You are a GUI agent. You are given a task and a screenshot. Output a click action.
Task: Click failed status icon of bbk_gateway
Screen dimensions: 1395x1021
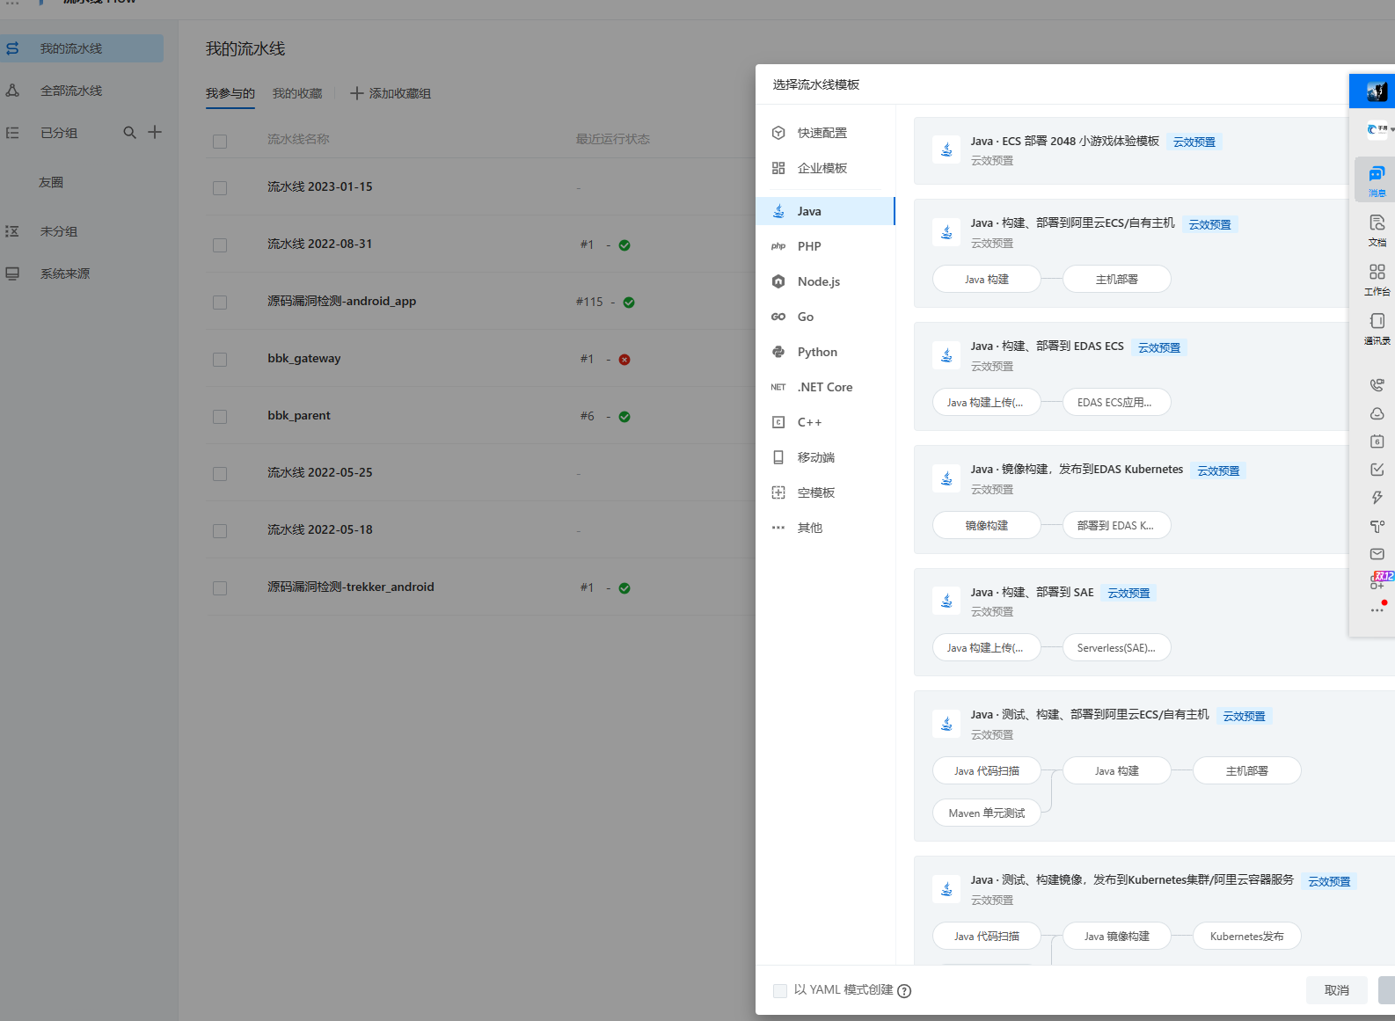(x=624, y=360)
